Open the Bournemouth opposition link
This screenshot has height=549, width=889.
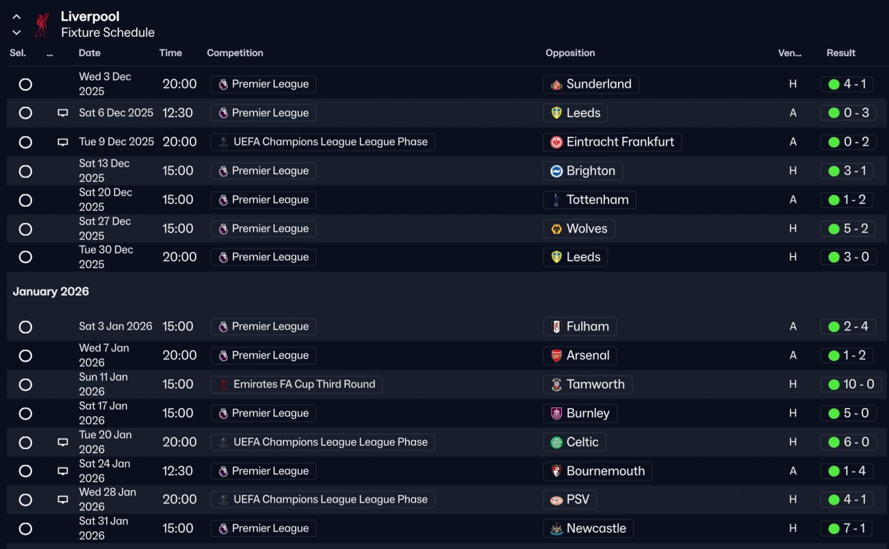605,471
